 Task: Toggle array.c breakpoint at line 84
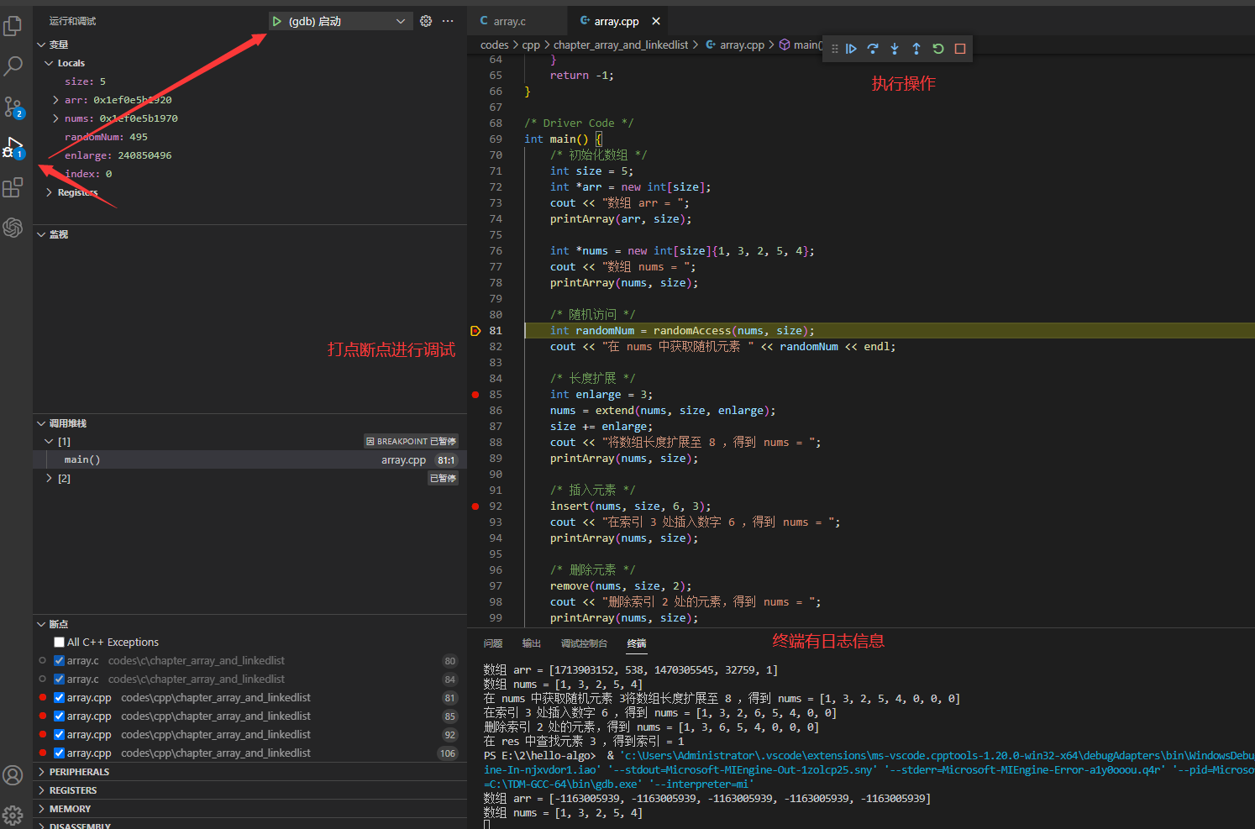59,679
